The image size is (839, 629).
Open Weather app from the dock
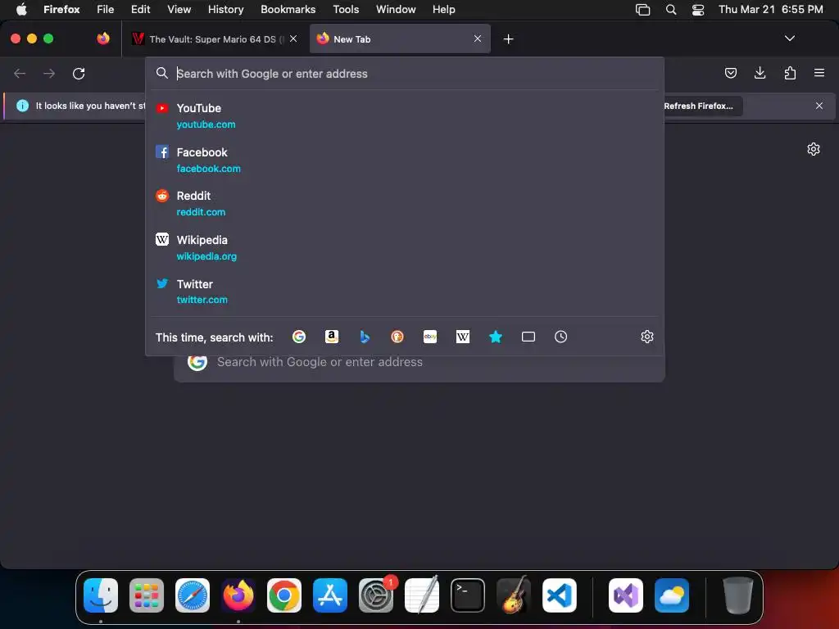pos(672,595)
